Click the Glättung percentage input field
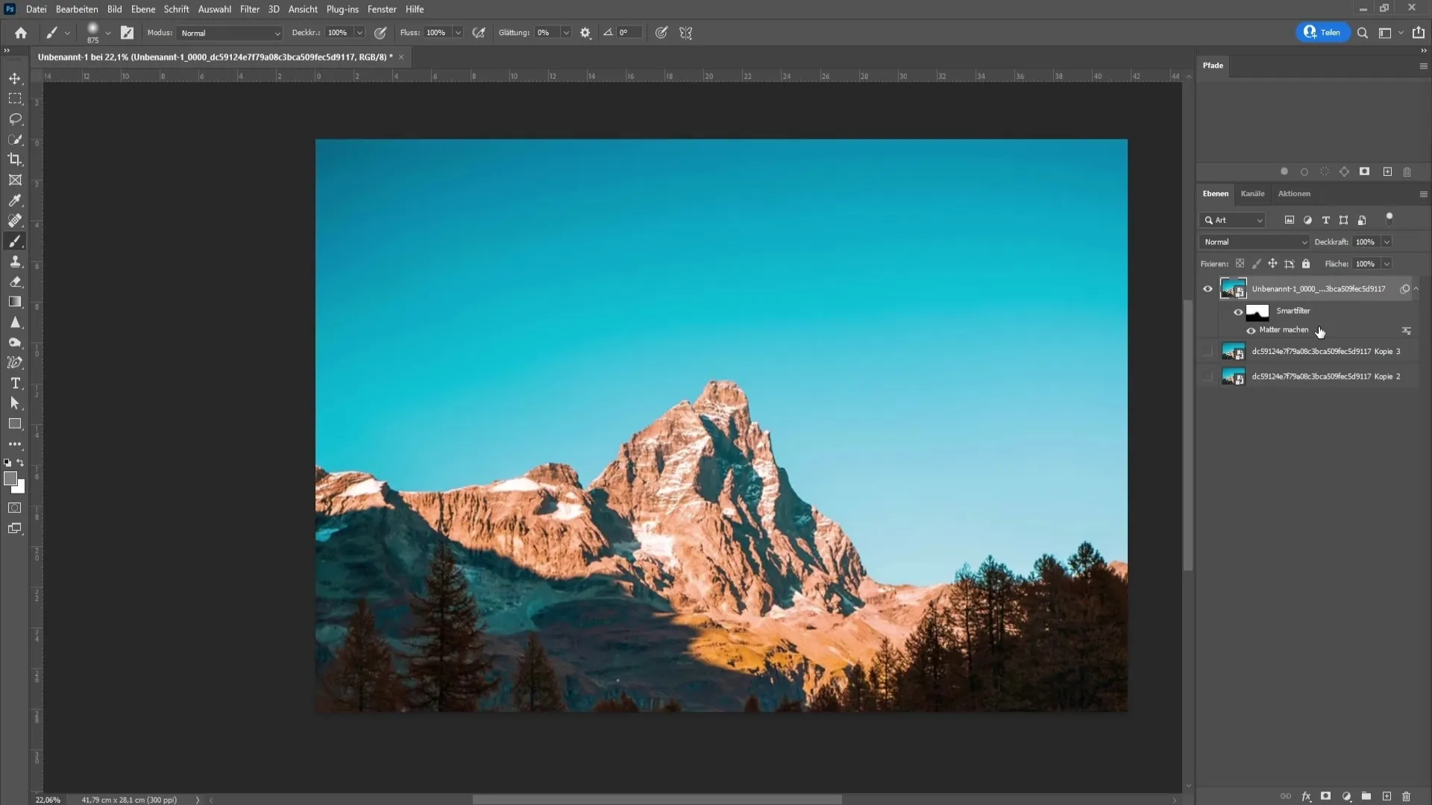Screen dimensions: 1432x805 pyautogui.click(x=546, y=33)
